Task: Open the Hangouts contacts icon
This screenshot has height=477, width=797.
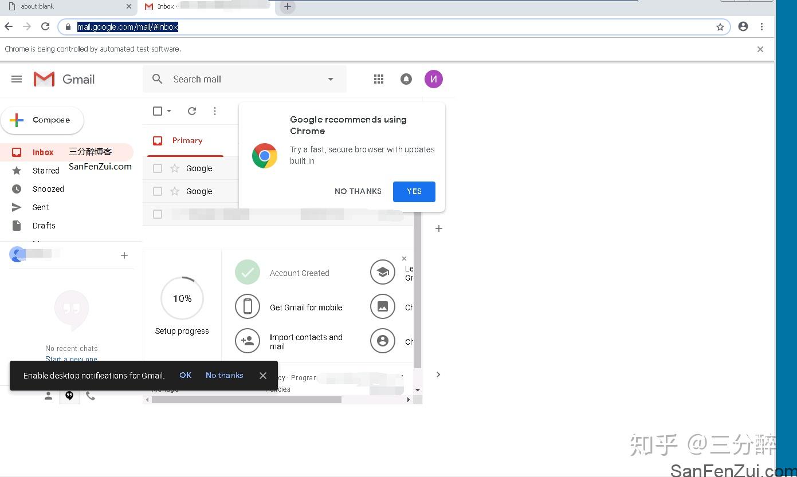Action: click(49, 396)
